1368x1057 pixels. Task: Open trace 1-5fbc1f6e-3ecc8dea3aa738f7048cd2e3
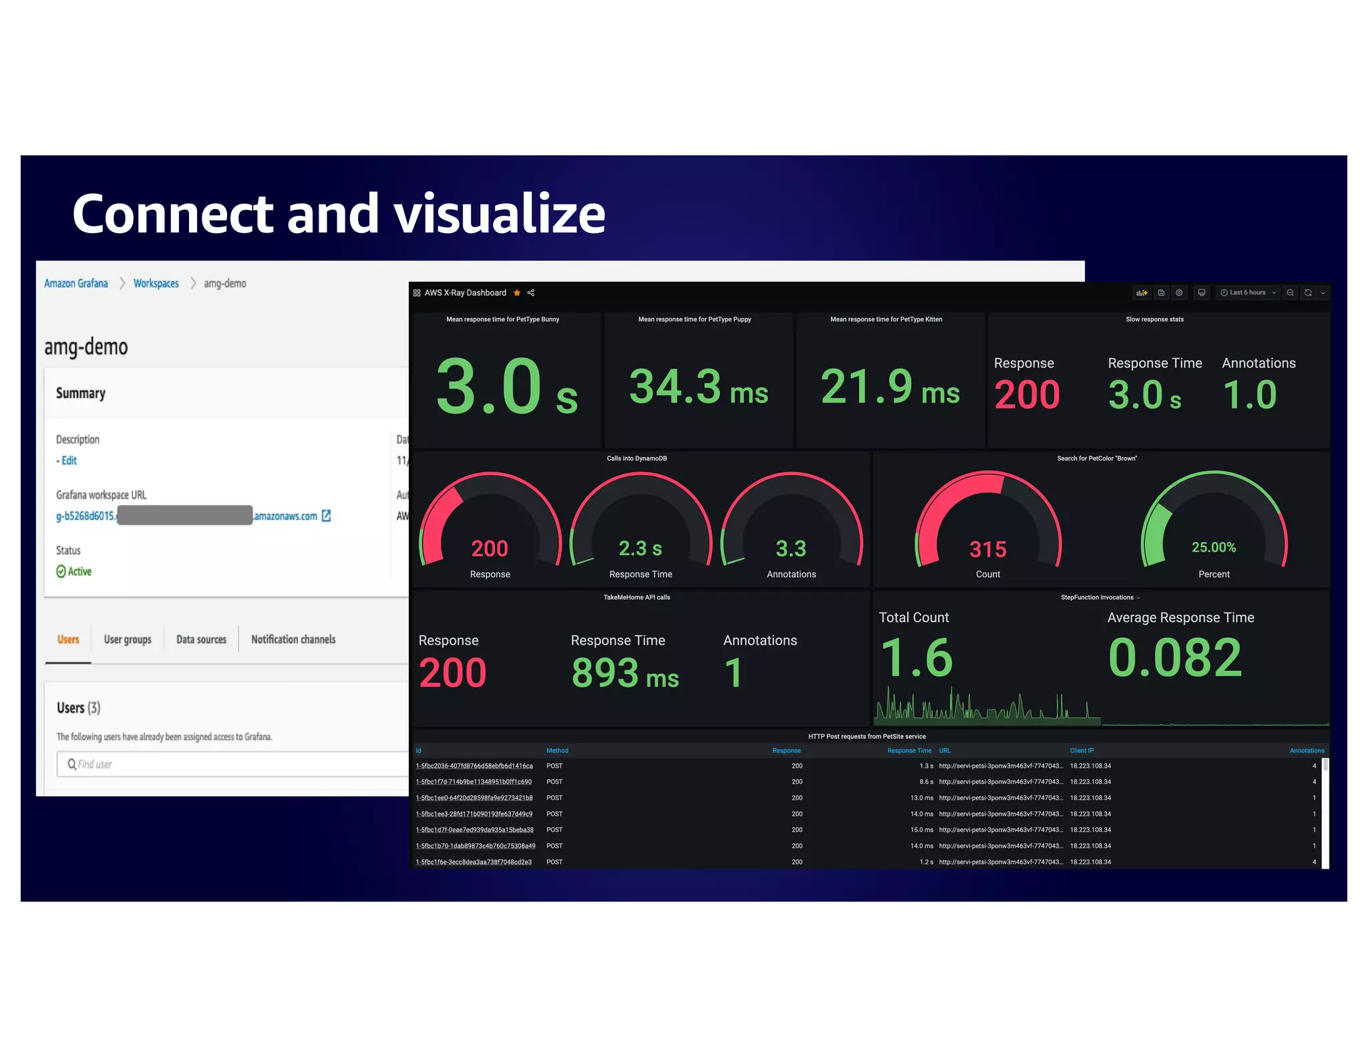tap(474, 862)
